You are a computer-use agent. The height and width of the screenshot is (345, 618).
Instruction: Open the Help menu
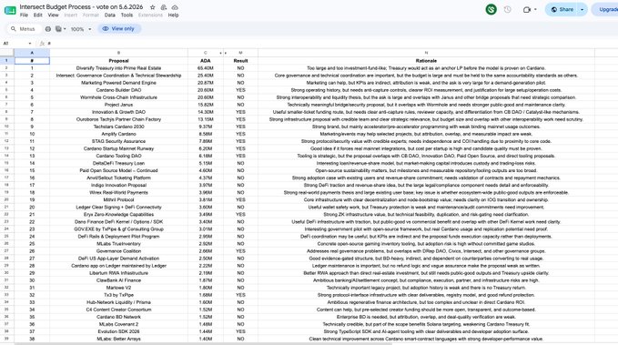pos(174,15)
